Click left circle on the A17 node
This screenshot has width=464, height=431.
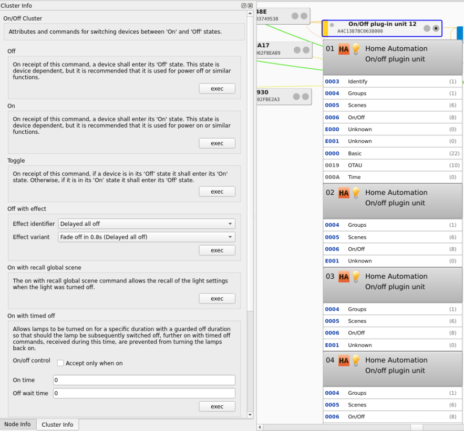(x=297, y=50)
